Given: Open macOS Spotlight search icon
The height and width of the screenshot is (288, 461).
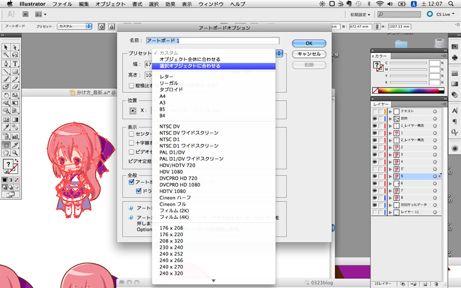Looking at the screenshot, I should pyautogui.click(x=451, y=4).
